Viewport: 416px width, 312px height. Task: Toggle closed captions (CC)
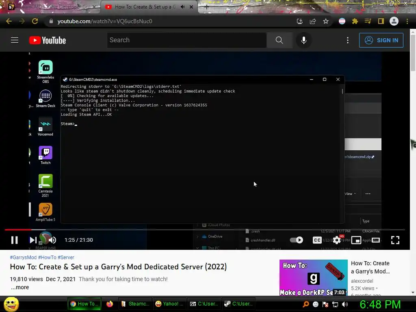(x=317, y=240)
